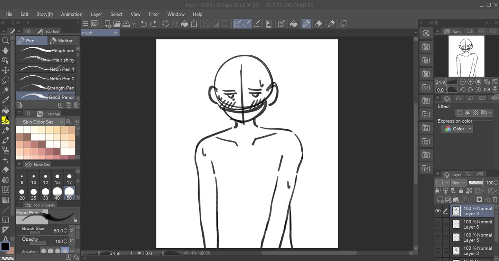Toggle the first snap to ruler icon
This screenshot has height=261, width=499.
238,24
